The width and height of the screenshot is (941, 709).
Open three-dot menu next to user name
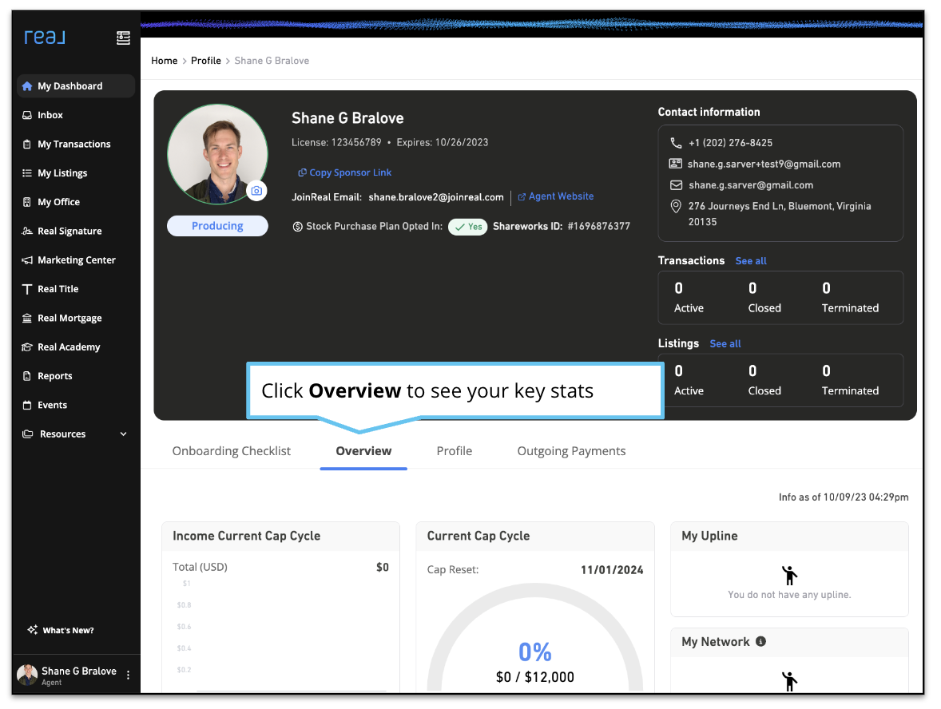pyautogui.click(x=128, y=675)
